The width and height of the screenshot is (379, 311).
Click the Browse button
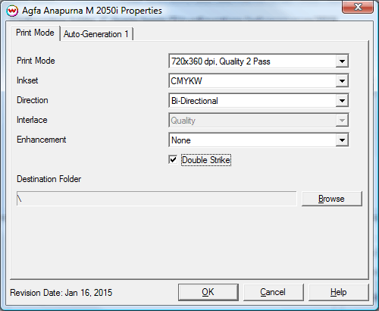coord(332,199)
